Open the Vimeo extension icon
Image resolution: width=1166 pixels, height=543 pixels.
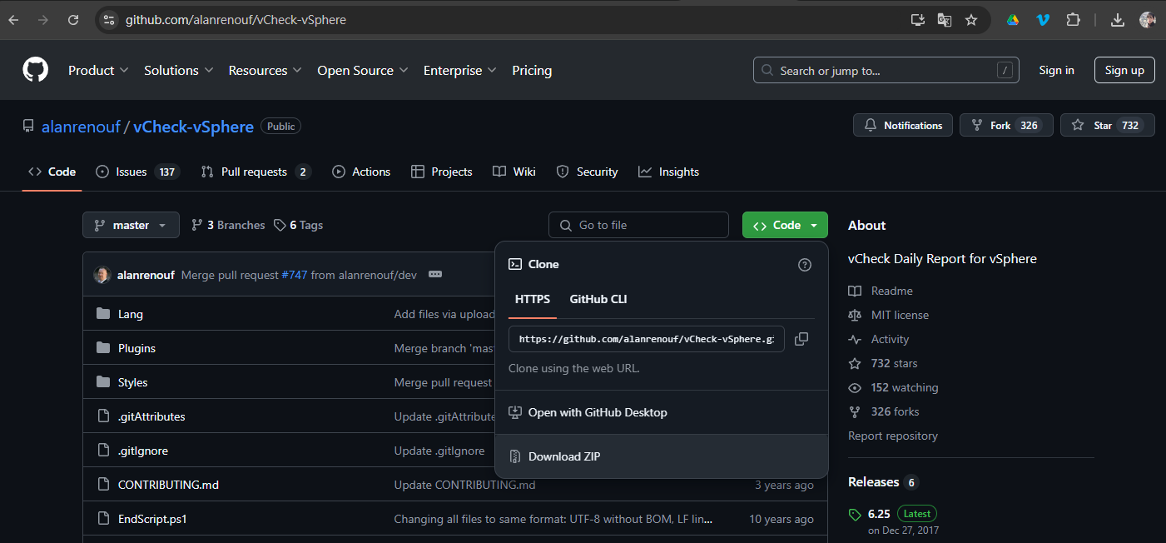coord(1043,20)
